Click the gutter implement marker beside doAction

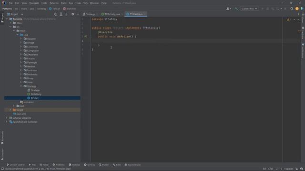click(x=86, y=37)
